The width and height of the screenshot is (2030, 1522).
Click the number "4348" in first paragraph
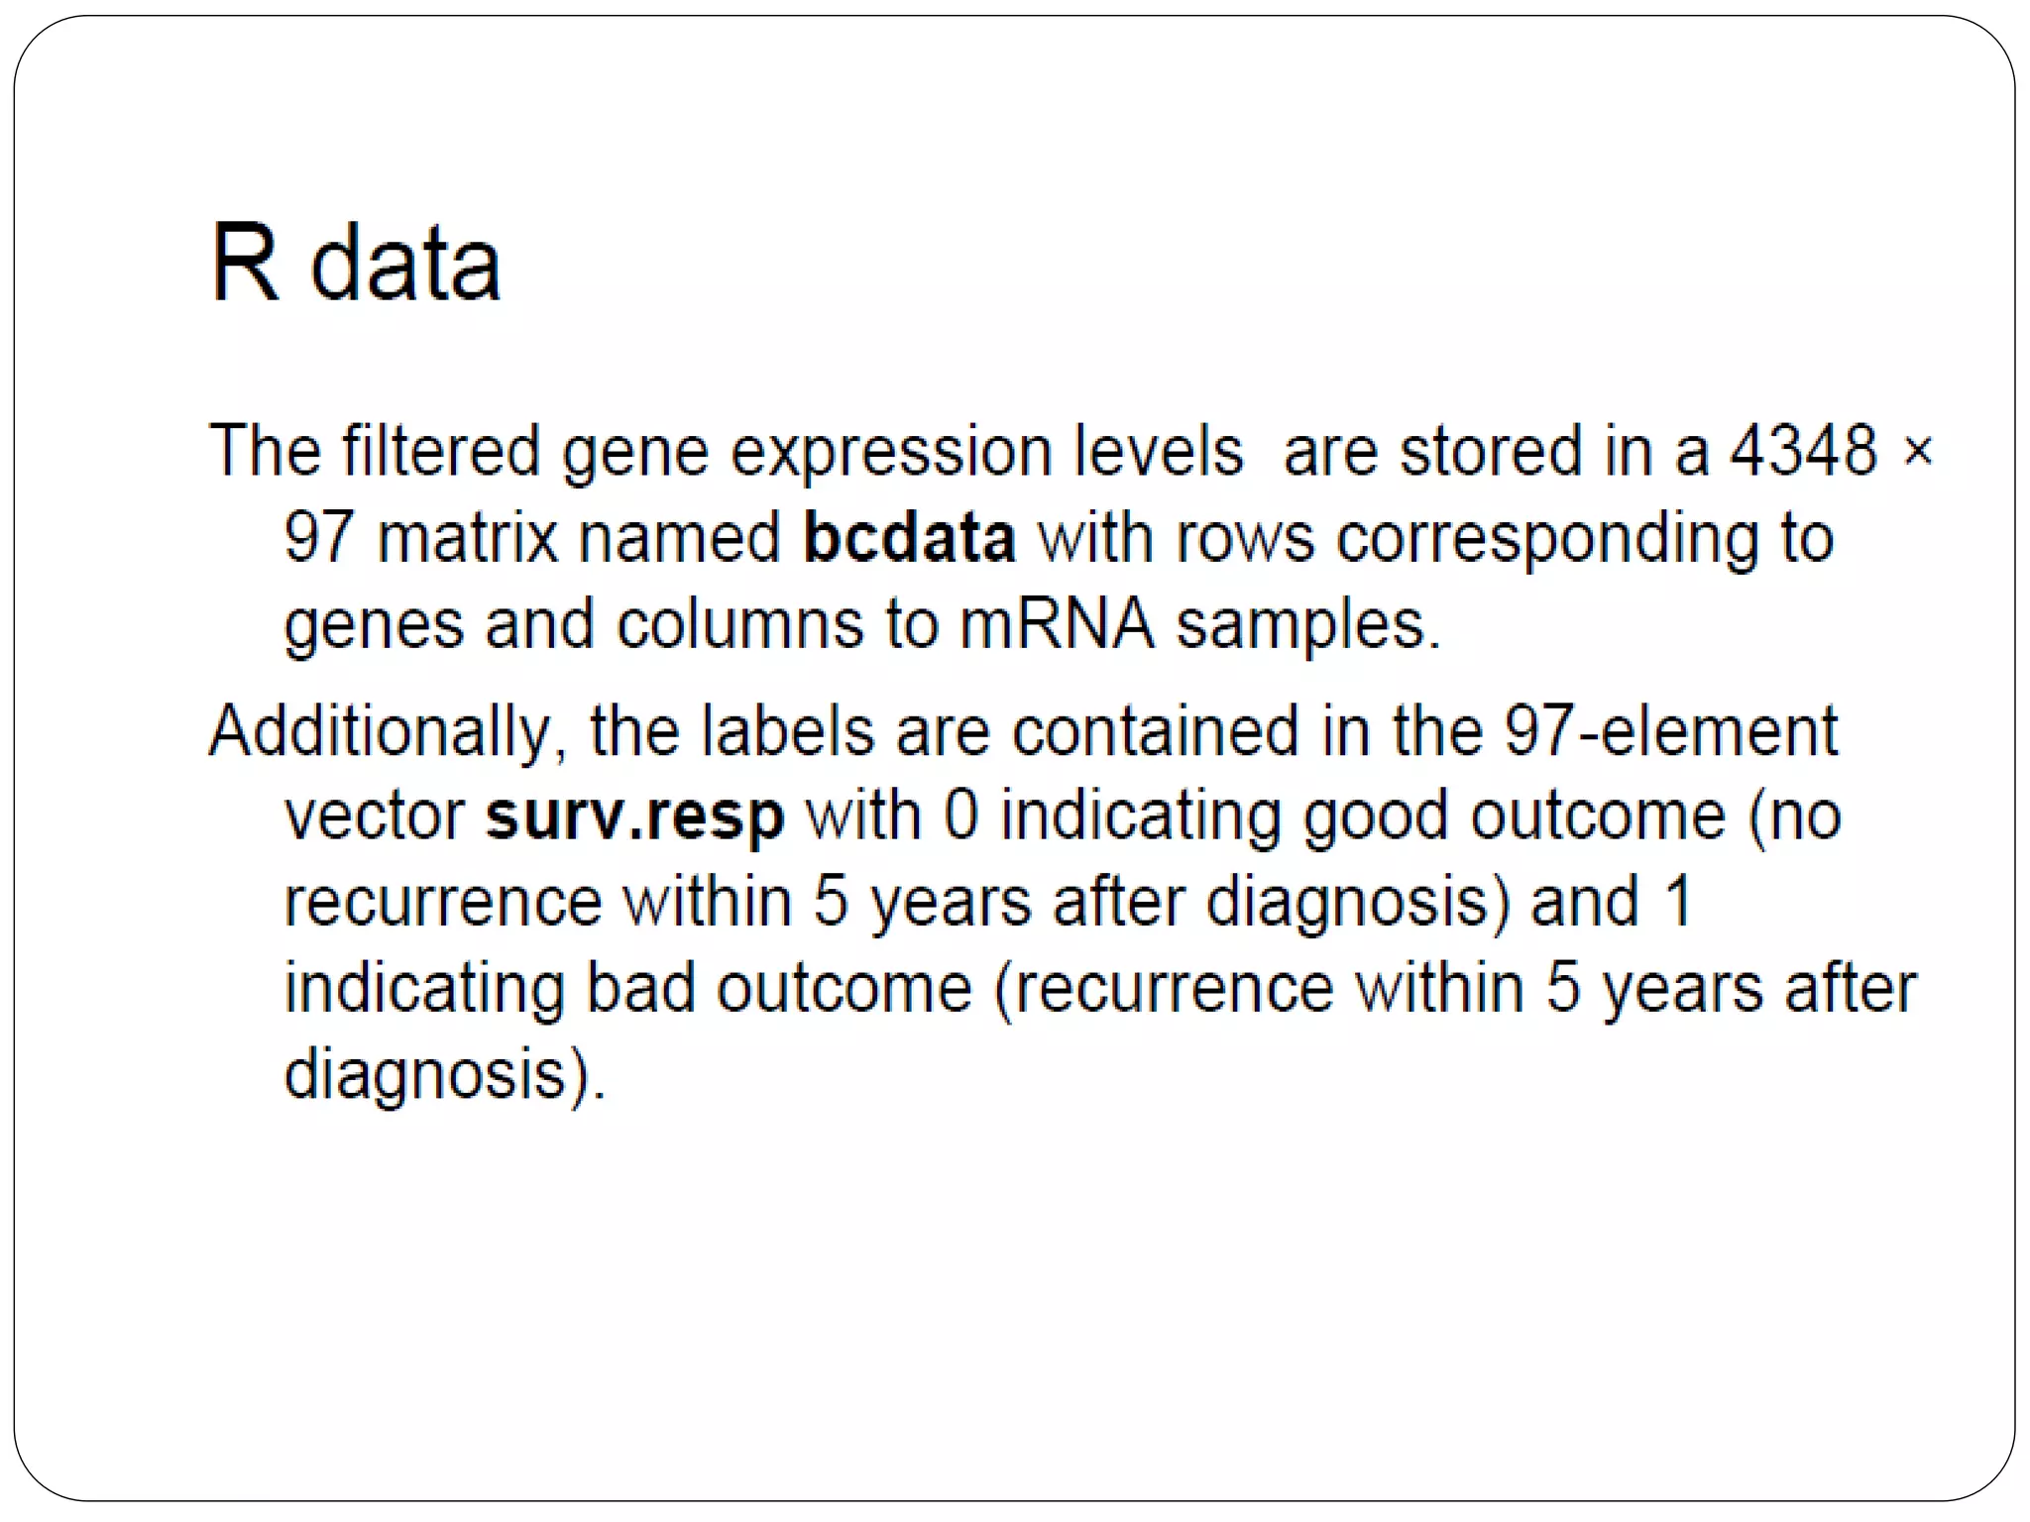click(x=1803, y=450)
